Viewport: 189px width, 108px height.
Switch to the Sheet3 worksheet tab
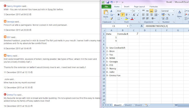[139, 105]
